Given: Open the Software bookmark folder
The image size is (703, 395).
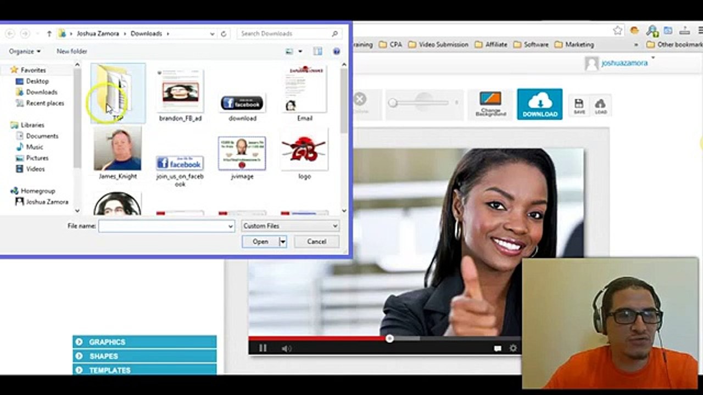Looking at the screenshot, I should [x=531, y=44].
